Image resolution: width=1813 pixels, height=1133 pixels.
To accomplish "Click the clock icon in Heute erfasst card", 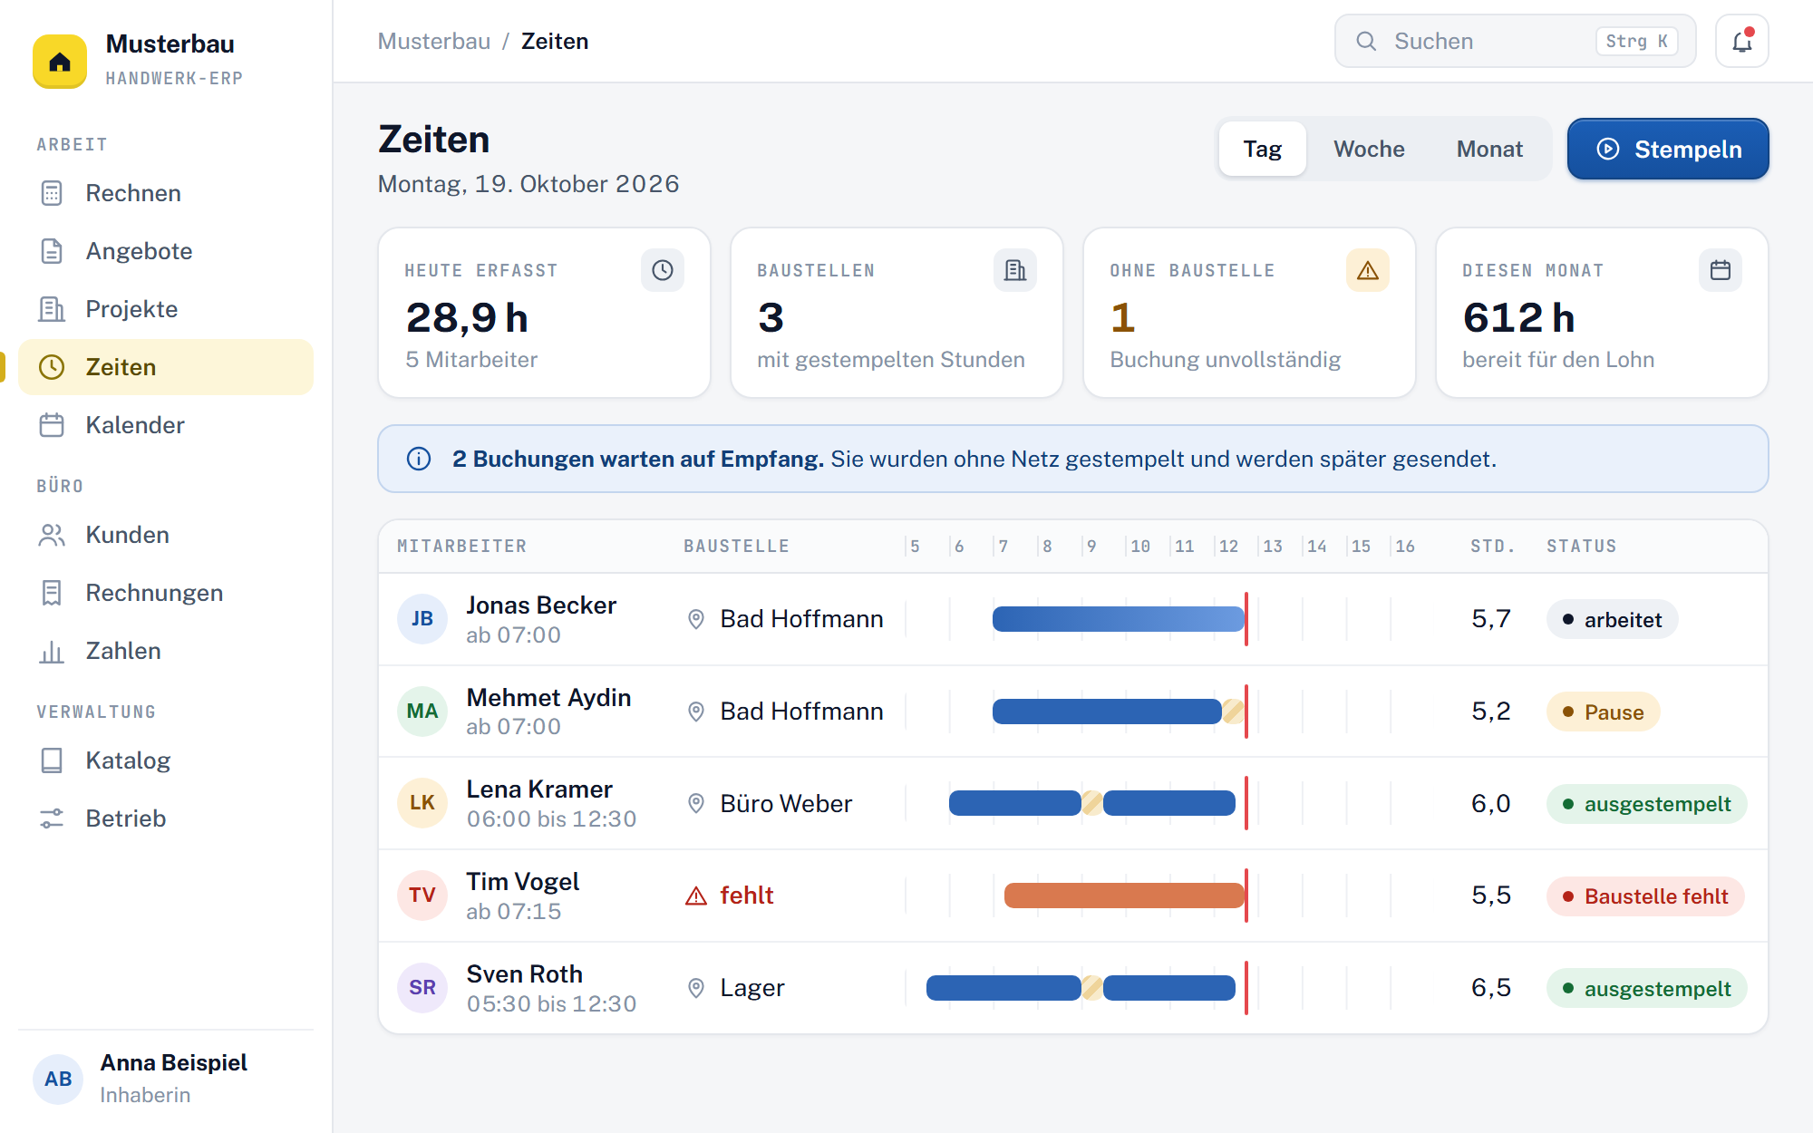I will [x=663, y=270].
